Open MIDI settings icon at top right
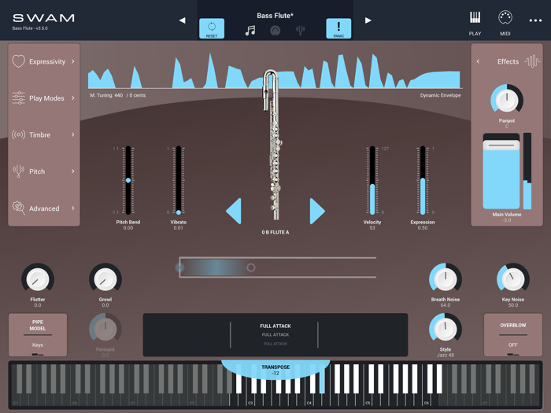The width and height of the screenshot is (551, 413). click(x=505, y=17)
